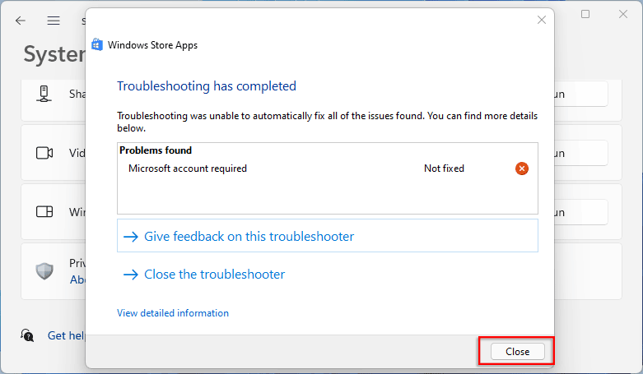
Task: Select the Microsoft account required problem row
Action: coord(327,169)
